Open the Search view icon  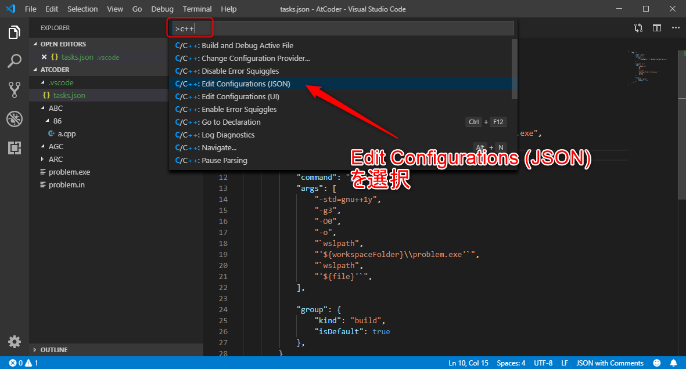coord(14,61)
